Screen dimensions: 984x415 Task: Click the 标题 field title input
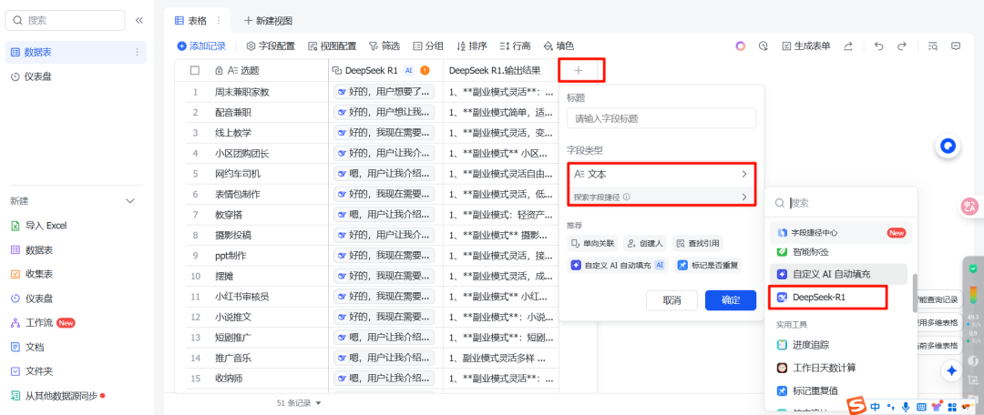click(x=661, y=118)
